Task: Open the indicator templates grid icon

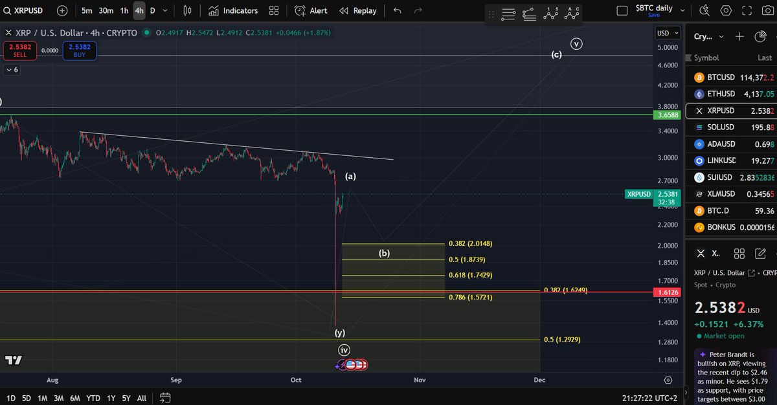Action: [x=274, y=10]
